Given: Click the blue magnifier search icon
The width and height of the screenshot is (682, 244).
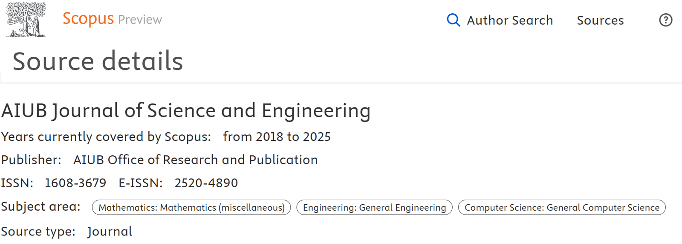Looking at the screenshot, I should point(454,20).
